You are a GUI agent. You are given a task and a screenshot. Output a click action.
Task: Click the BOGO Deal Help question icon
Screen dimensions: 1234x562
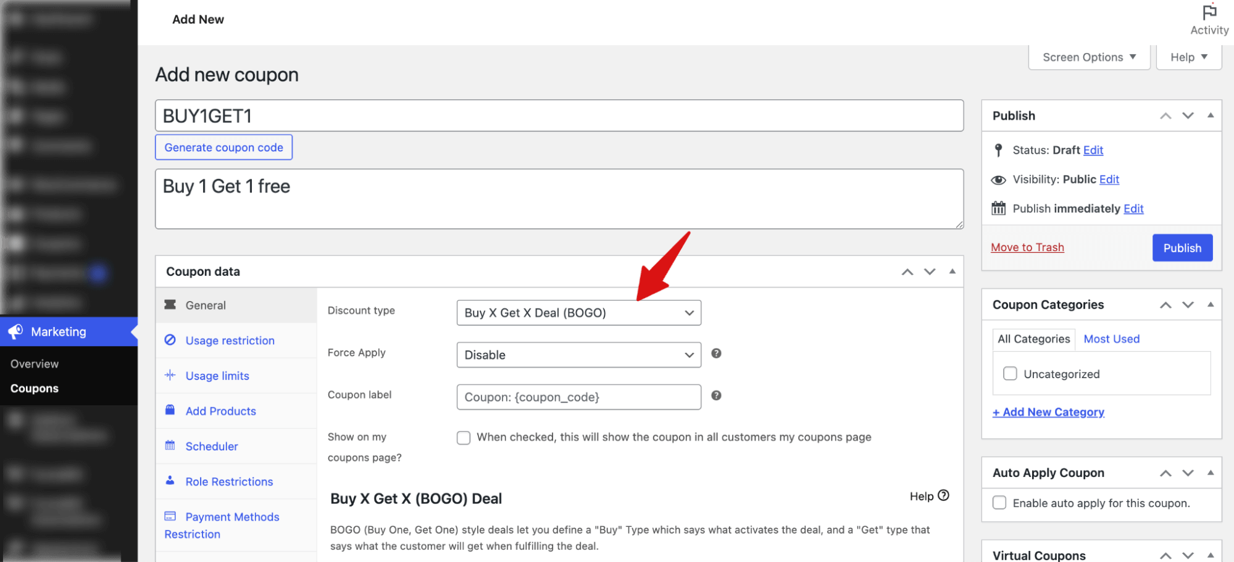943,495
